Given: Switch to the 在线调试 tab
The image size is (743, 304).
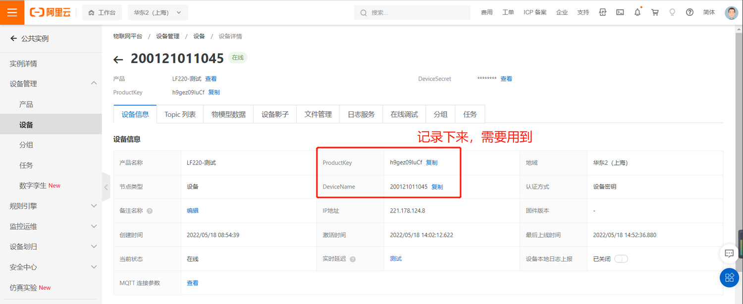Looking at the screenshot, I should tap(404, 114).
